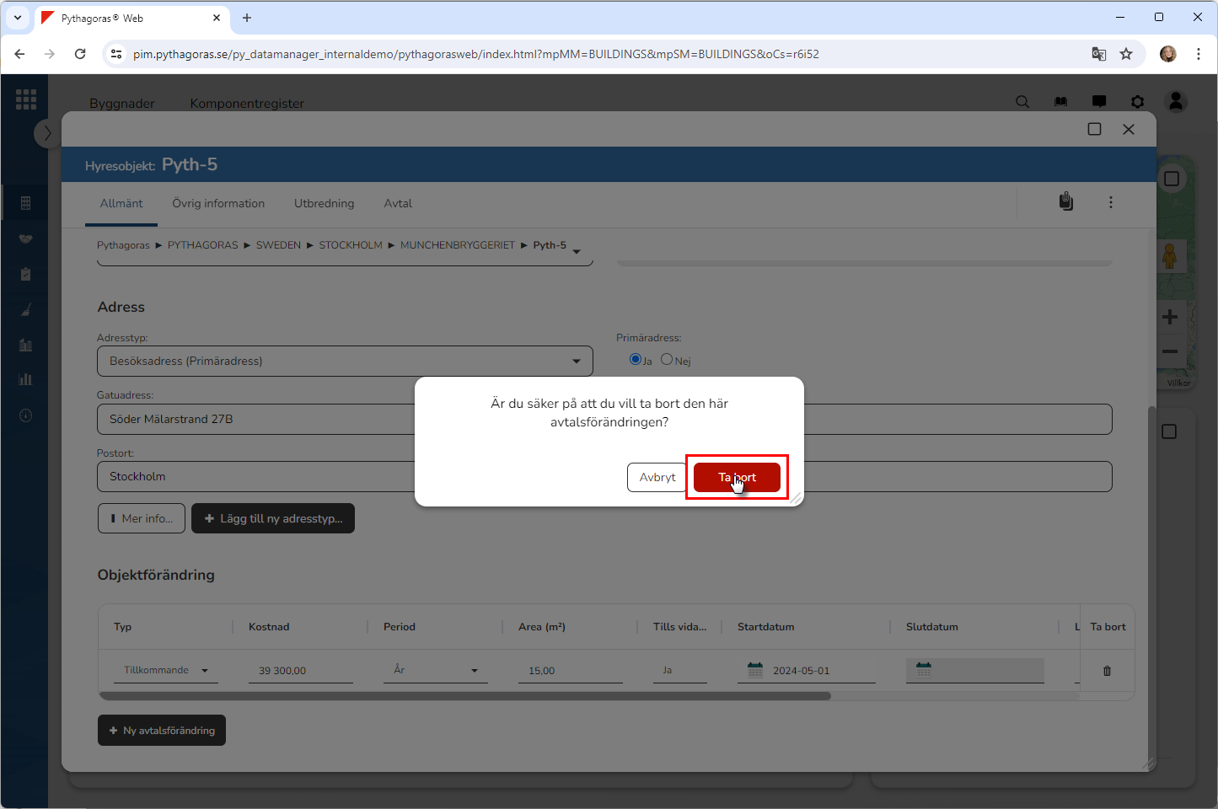Switch to the Avtal tab

(398, 204)
